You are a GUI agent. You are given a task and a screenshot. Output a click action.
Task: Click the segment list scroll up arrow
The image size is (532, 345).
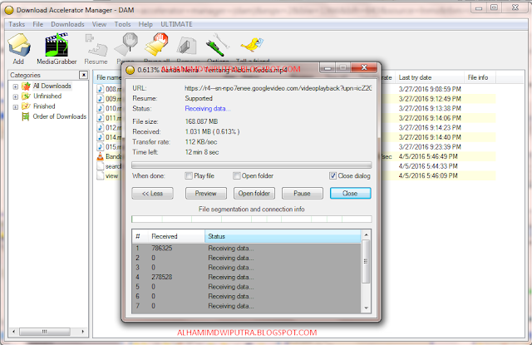click(x=366, y=234)
